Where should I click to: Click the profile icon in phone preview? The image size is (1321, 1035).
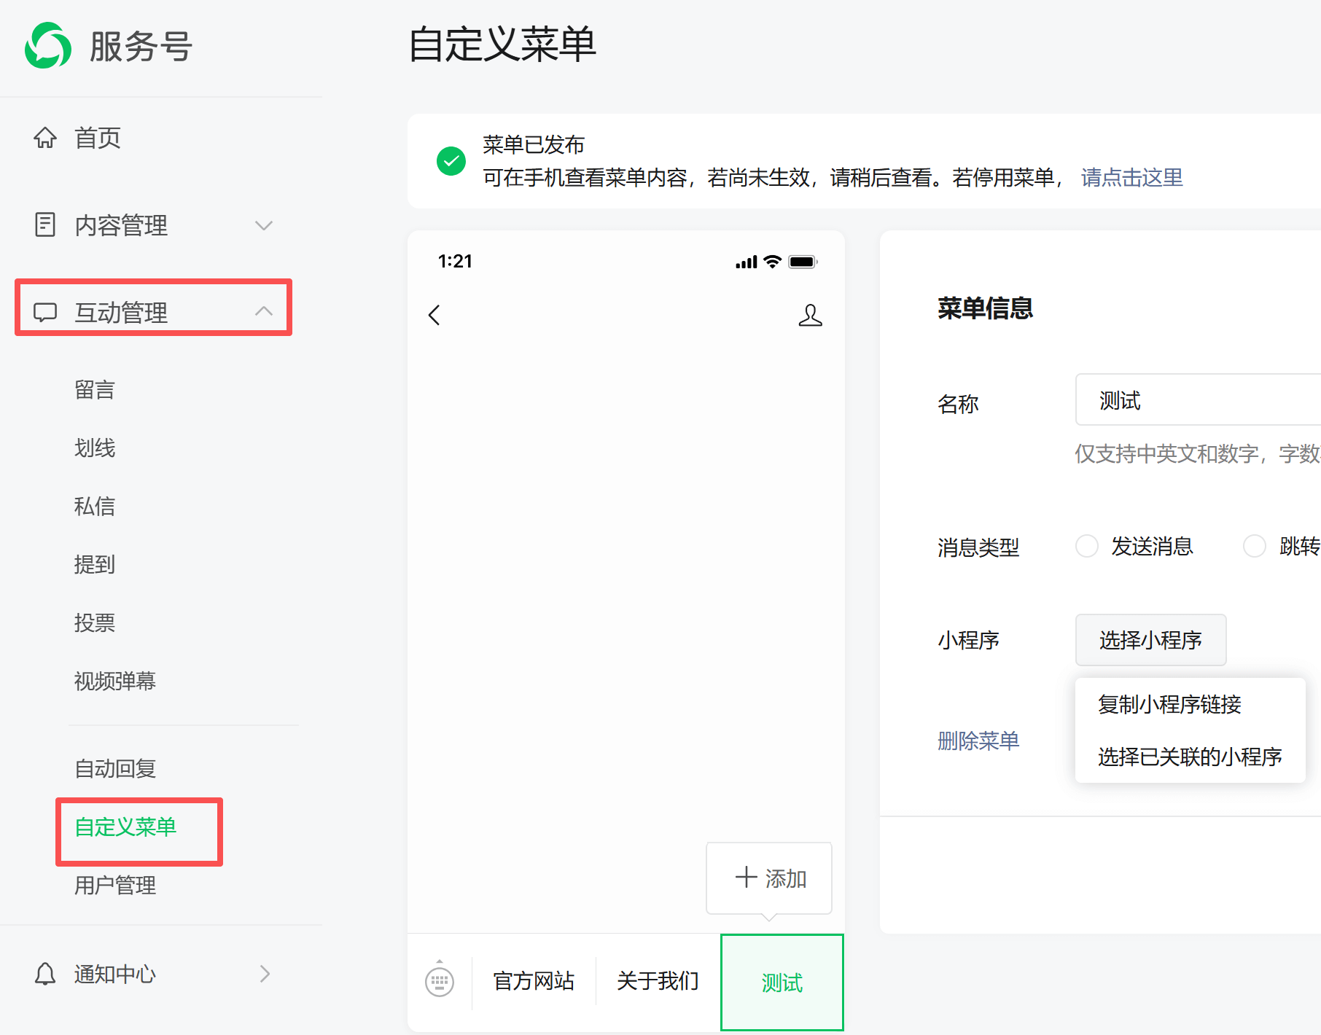pyautogui.click(x=810, y=315)
